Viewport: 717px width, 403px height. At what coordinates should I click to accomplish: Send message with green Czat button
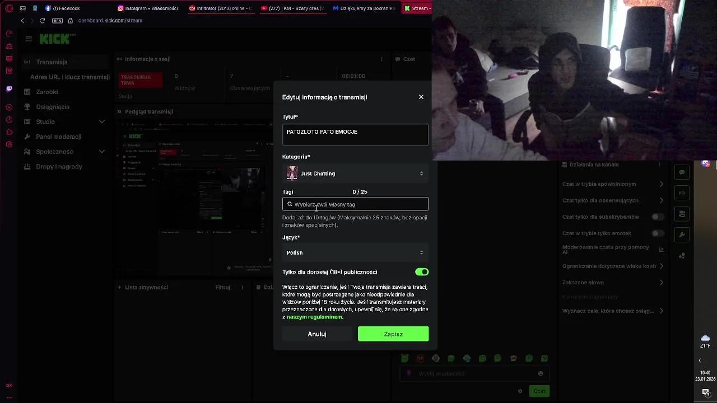(539, 391)
